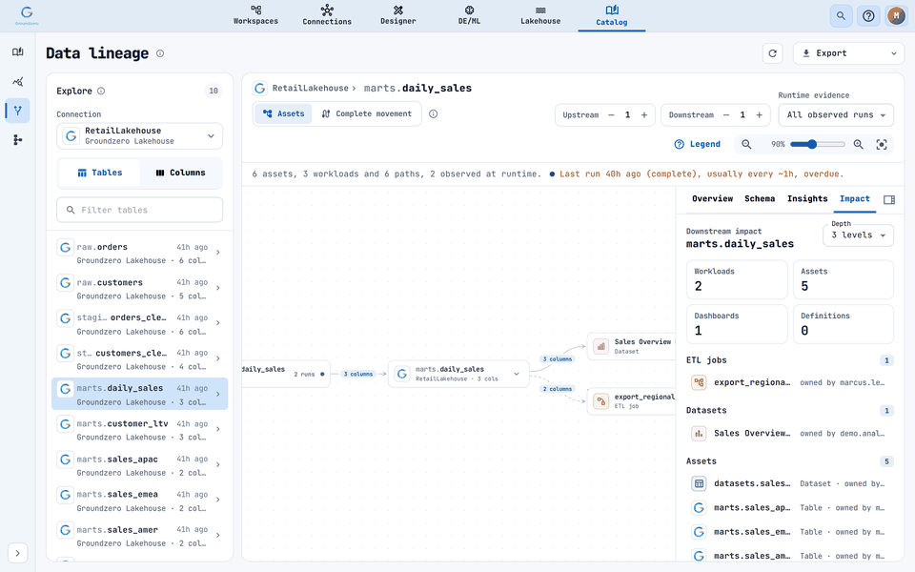Select staging orders_cleaned table
The image size is (915, 572).
click(139, 323)
